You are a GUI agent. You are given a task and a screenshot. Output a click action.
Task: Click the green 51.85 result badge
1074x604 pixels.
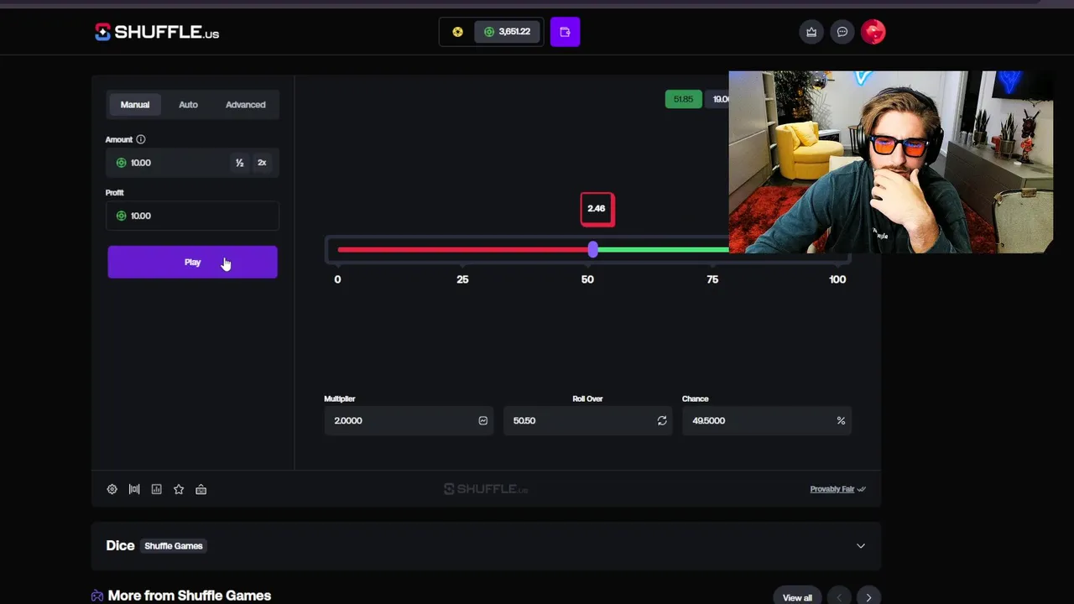(x=684, y=99)
